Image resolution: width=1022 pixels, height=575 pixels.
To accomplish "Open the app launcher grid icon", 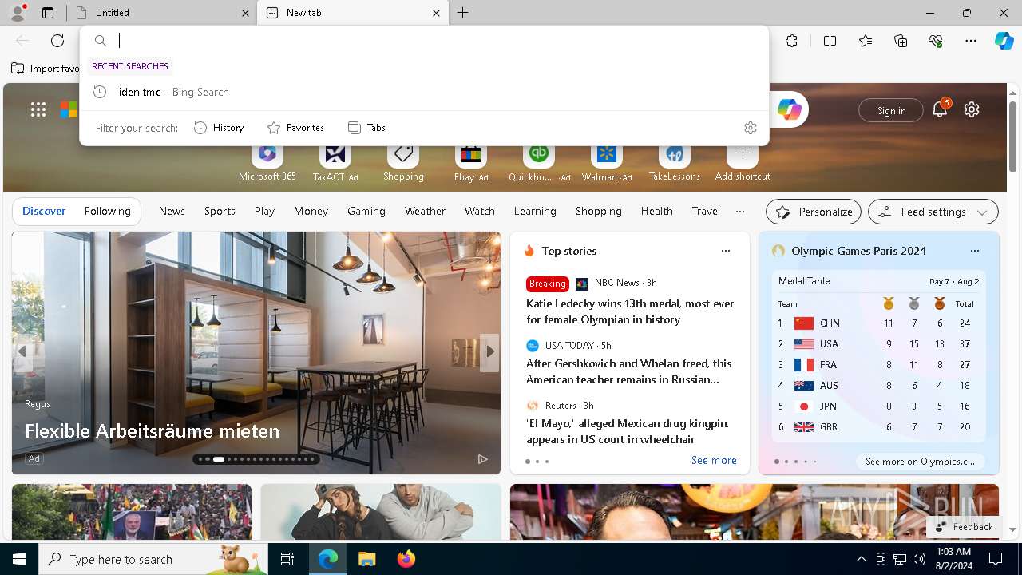I will pyautogui.click(x=38, y=110).
